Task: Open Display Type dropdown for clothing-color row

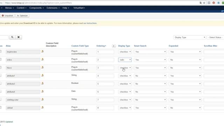Action: click(125, 100)
